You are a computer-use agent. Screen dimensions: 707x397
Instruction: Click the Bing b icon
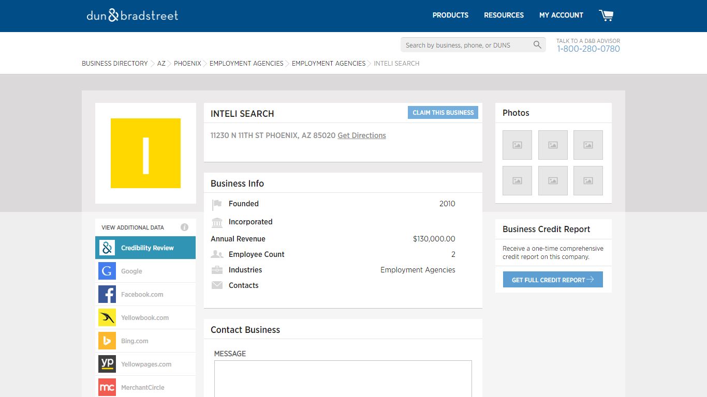[x=107, y=341]
